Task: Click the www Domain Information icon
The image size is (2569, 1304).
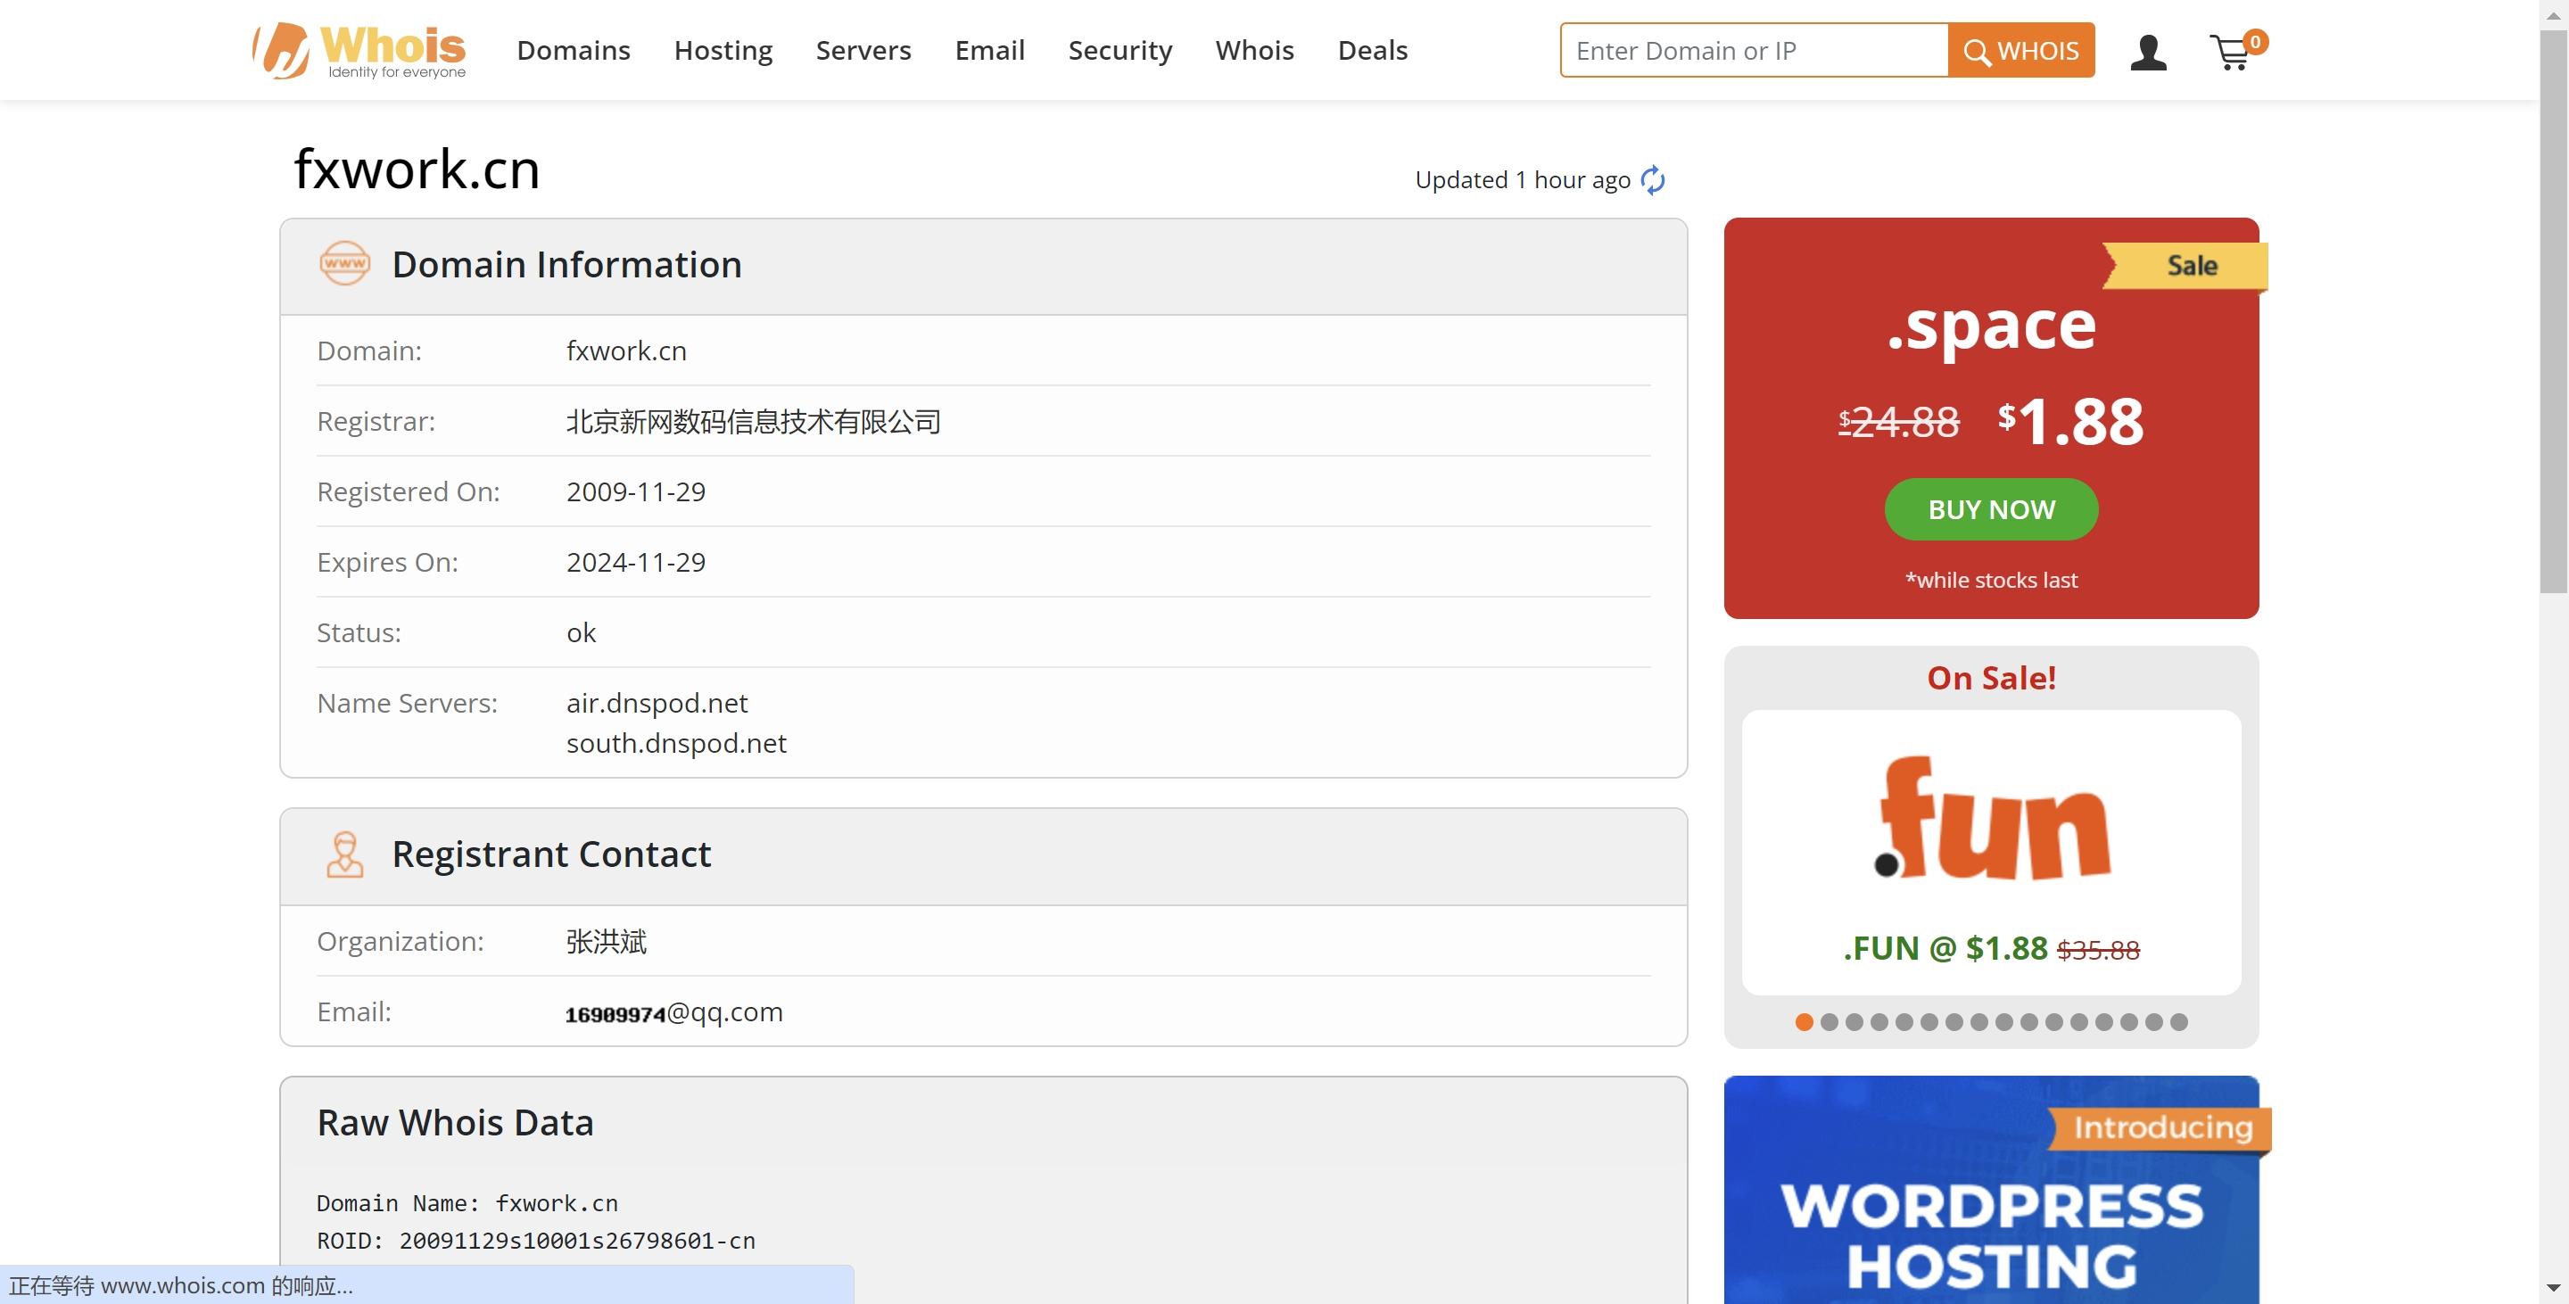Action: pos(345,263)
